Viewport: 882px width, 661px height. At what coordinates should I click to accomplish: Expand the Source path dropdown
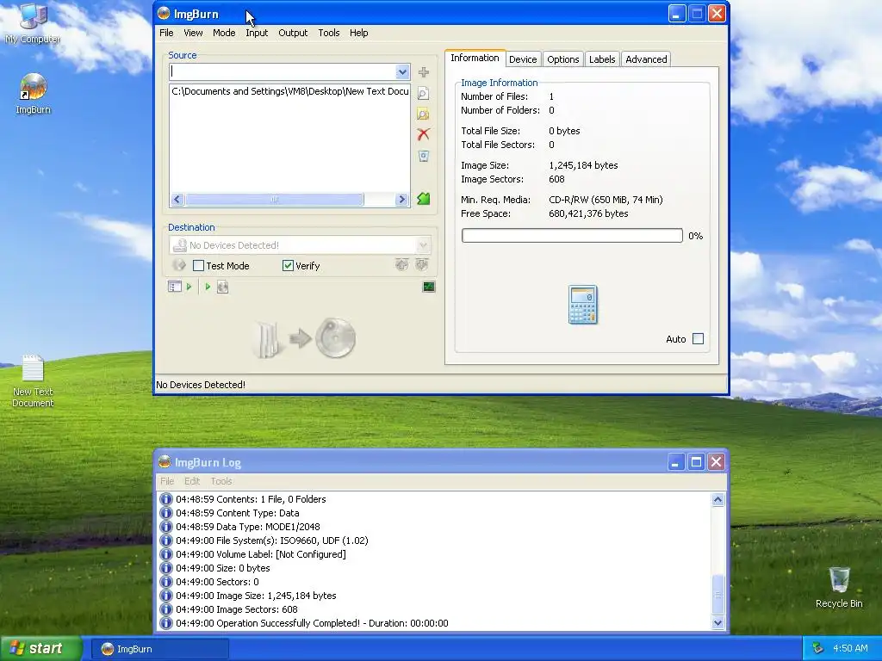pos(402,71)
